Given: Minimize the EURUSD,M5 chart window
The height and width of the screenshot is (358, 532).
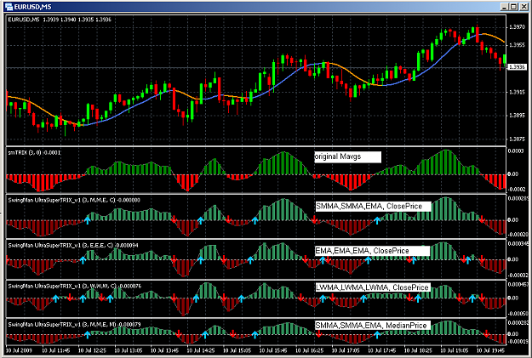Looking at the screenshot, I should pos(504,7).
